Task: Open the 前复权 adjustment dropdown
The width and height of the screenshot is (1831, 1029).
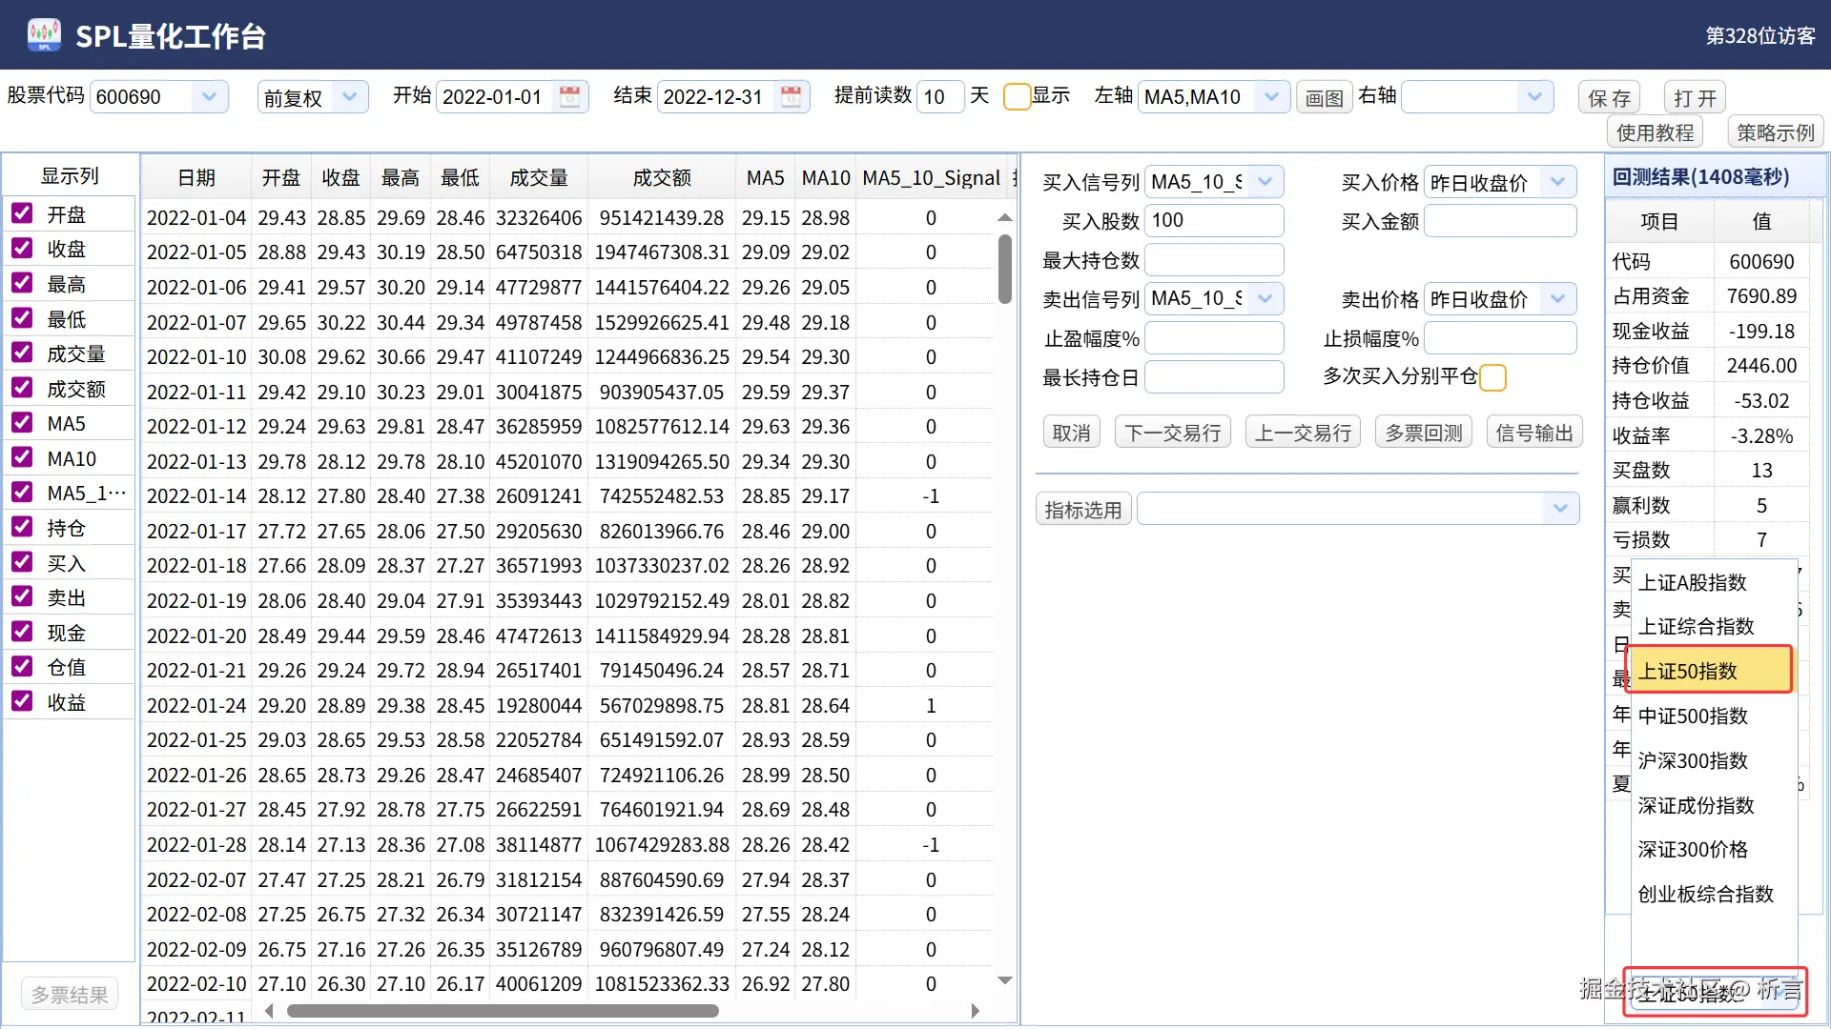Action: pyautogui.click(x=349, y=96)
